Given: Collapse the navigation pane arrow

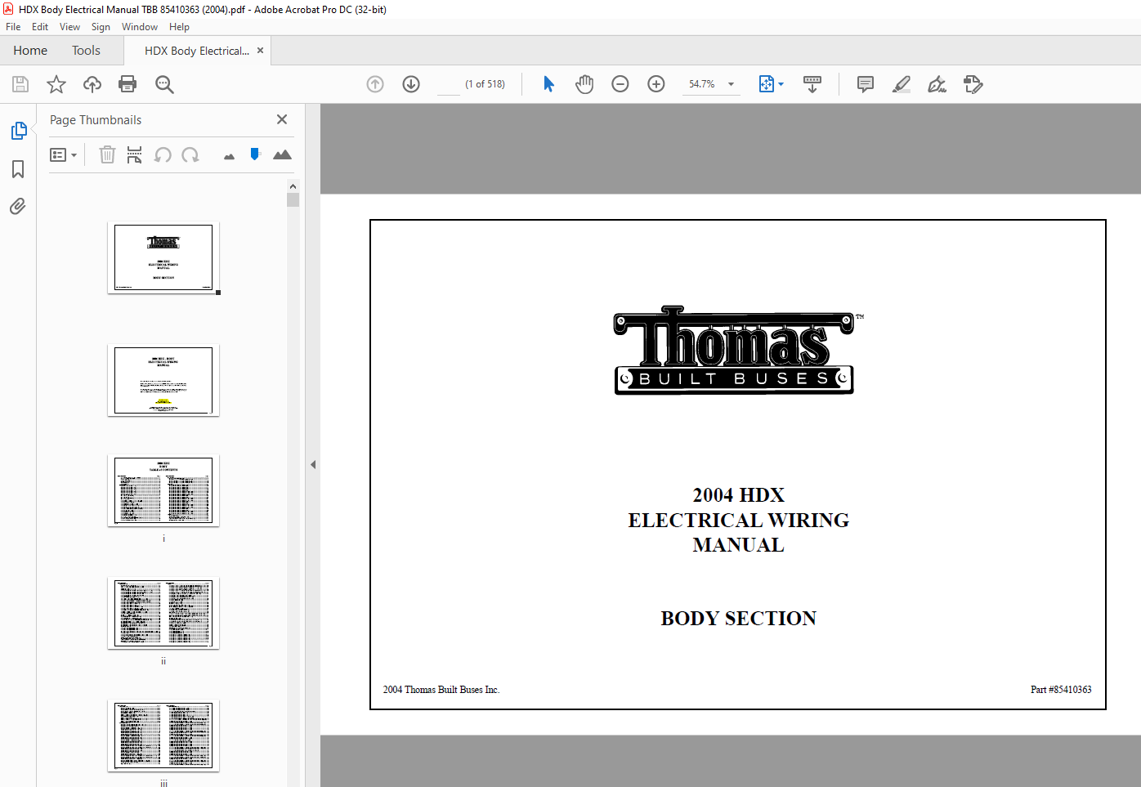Looking at the screenshot, I should tap(313, 464).
